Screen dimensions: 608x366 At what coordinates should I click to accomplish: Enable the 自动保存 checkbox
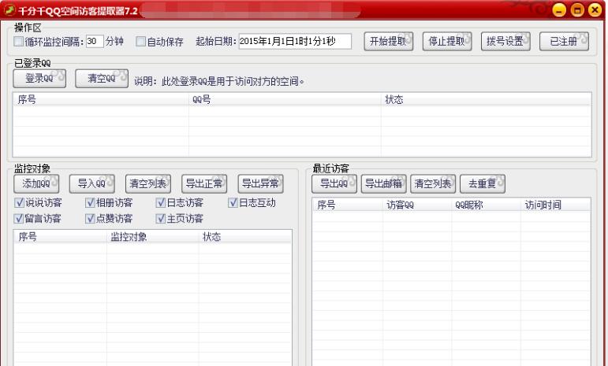tap(140, 41)
